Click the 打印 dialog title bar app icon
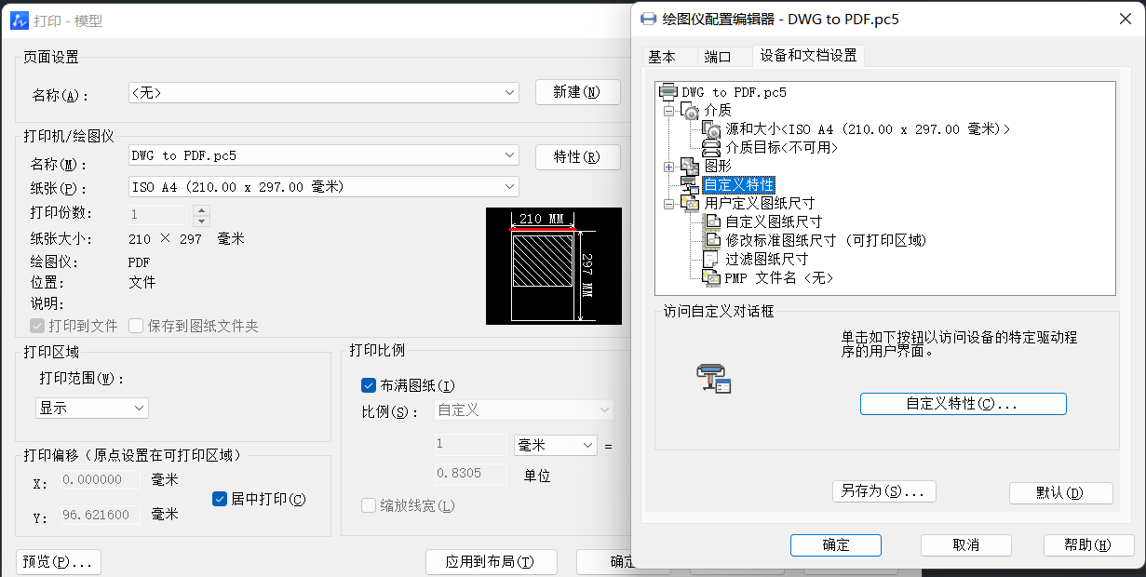Viewport: 1146px width, 577px height. pyautogui.click(x=19, y=20)
